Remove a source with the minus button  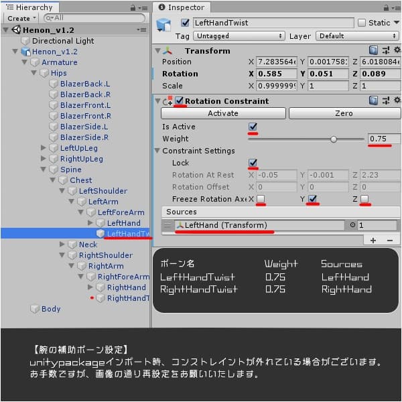(390, 241)
